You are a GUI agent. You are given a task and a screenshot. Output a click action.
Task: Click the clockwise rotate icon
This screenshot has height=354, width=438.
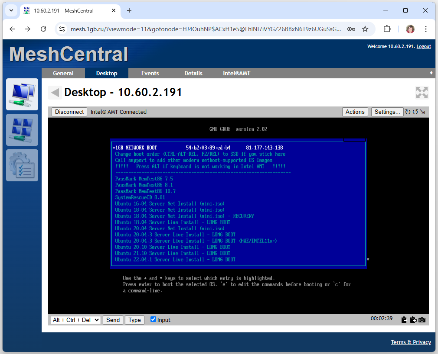tap(408, 112)
